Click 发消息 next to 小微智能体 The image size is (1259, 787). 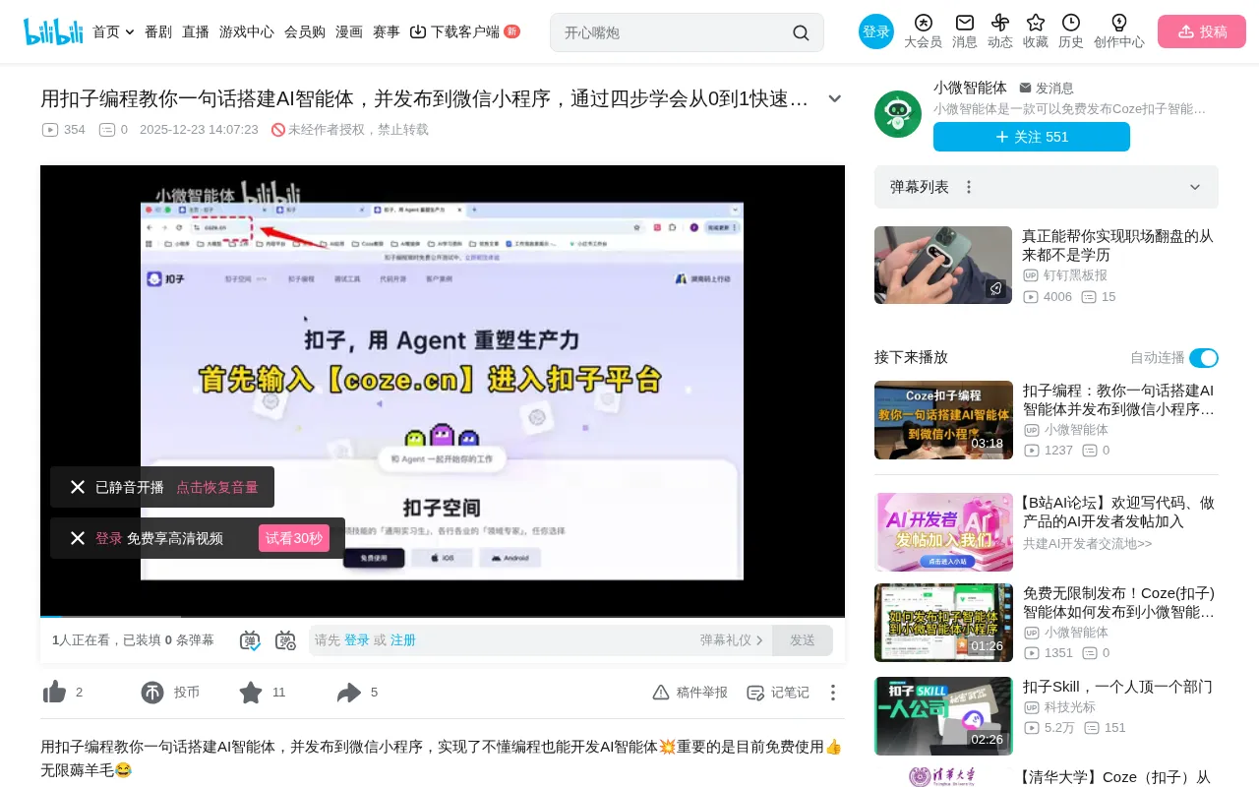1047,89
